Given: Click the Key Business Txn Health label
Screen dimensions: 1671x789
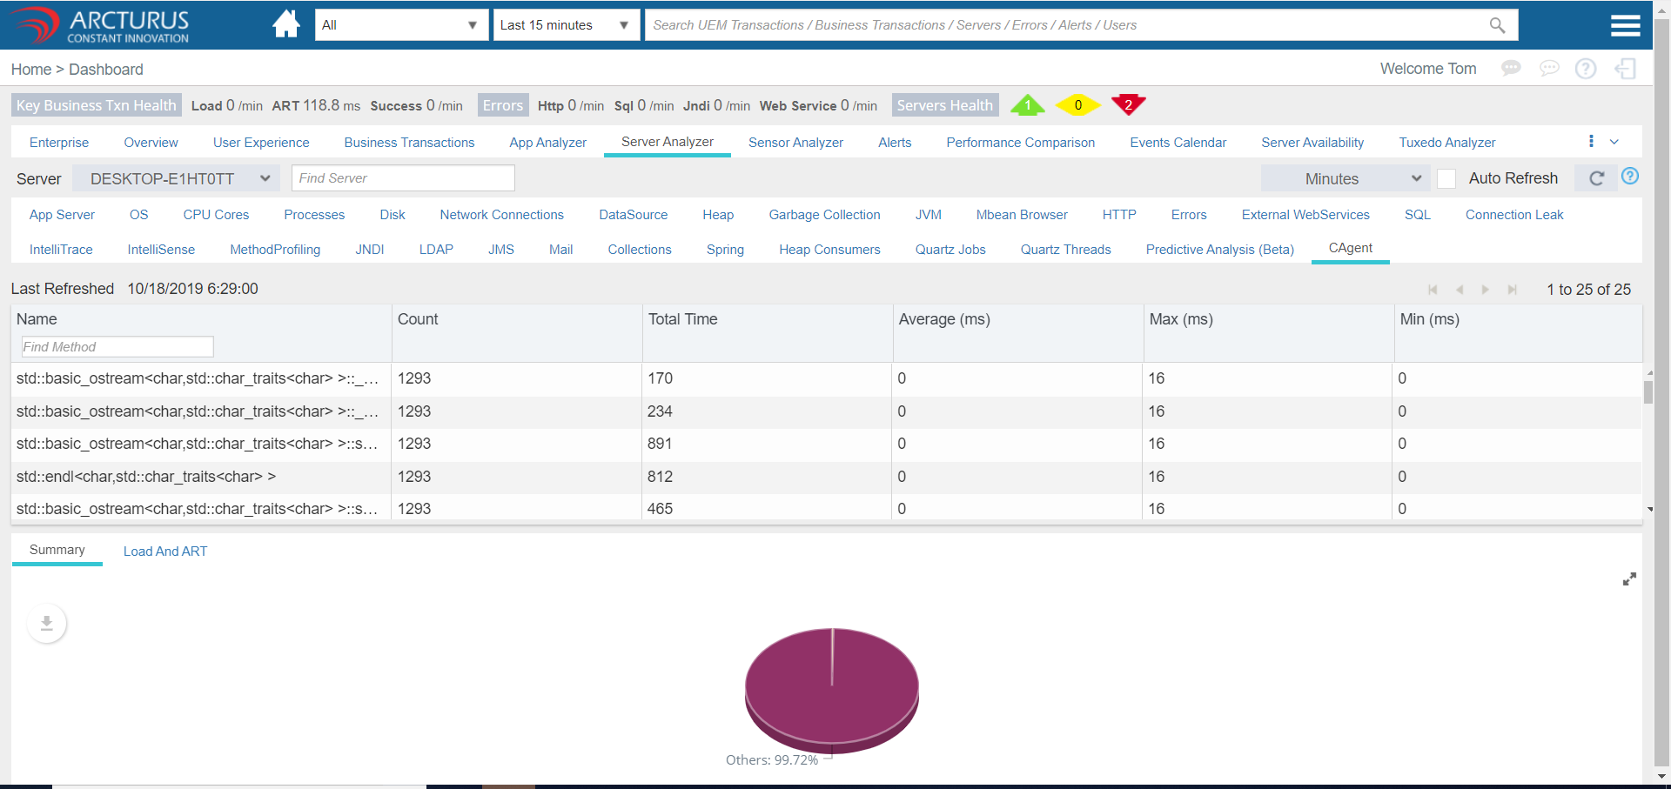Looking at the screenshot, I should [96, 105].
